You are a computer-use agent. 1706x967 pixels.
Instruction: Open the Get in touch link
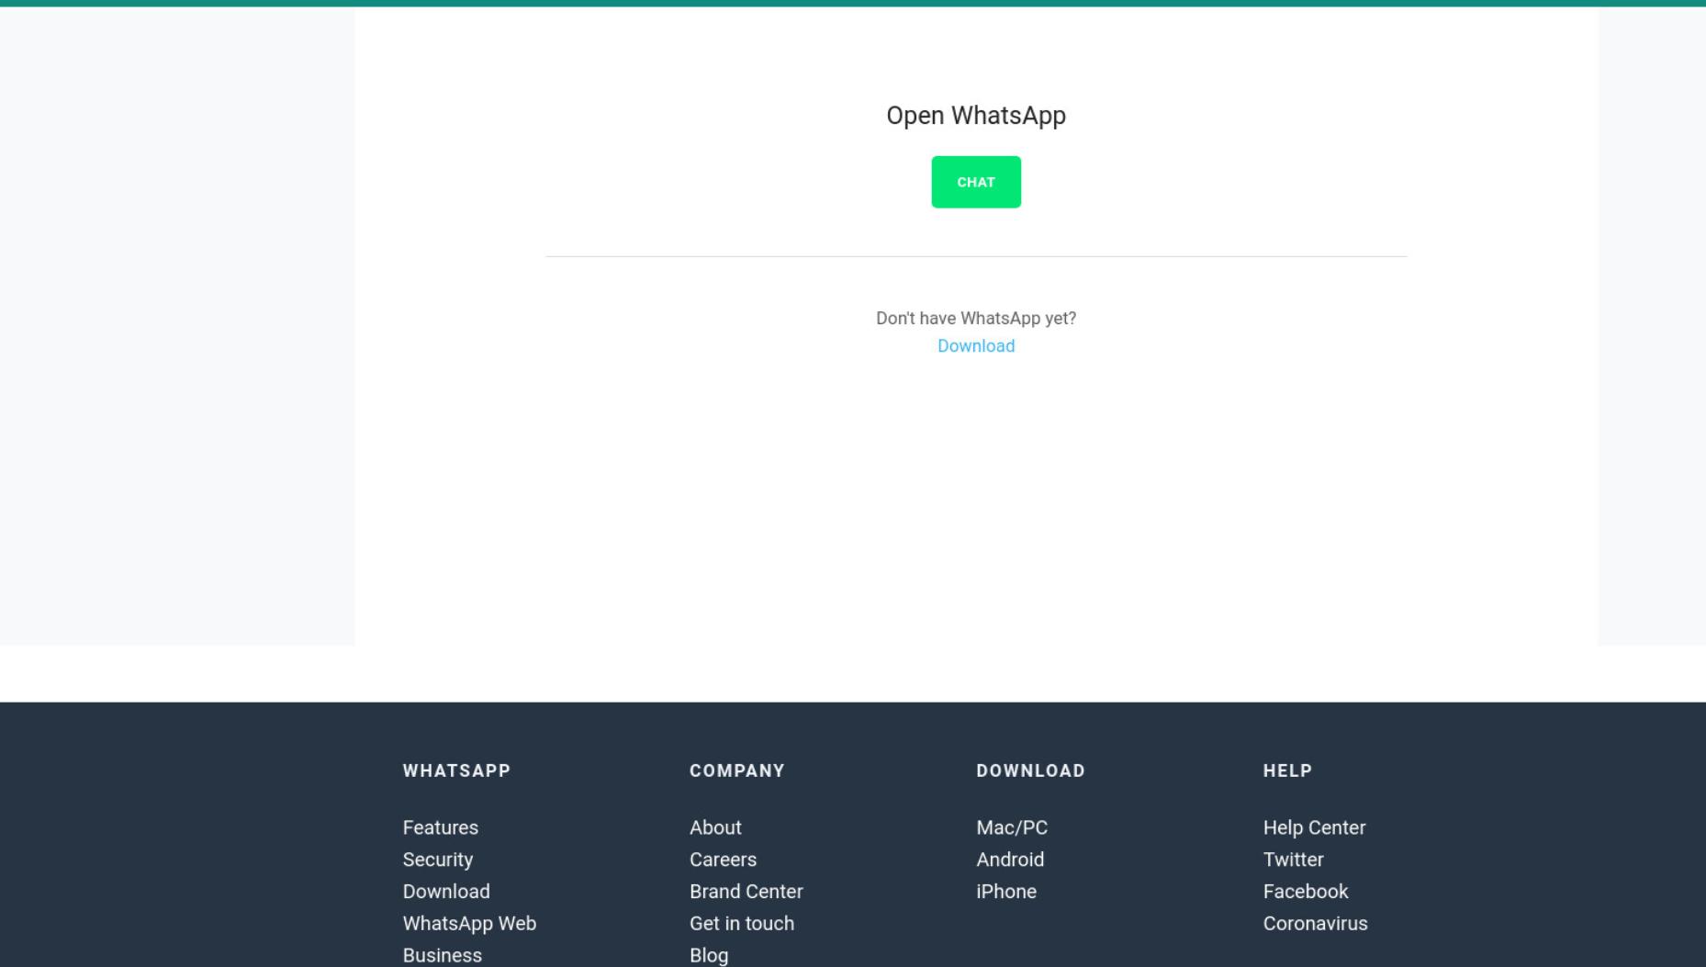coord(742,924)
